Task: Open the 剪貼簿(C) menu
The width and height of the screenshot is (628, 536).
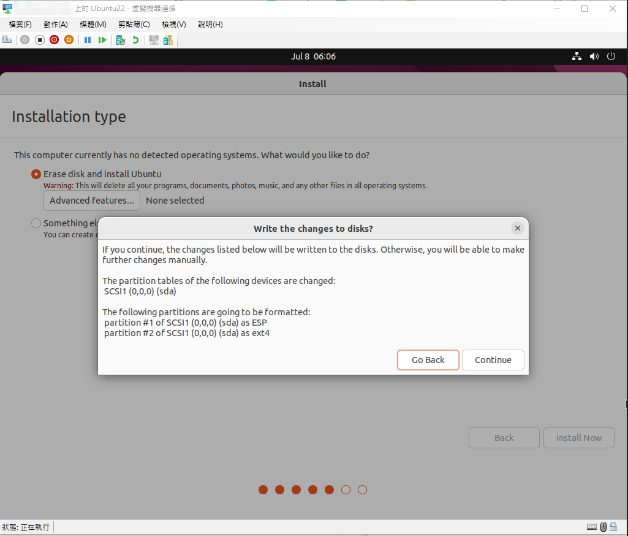Action: (x=134, y=25)
